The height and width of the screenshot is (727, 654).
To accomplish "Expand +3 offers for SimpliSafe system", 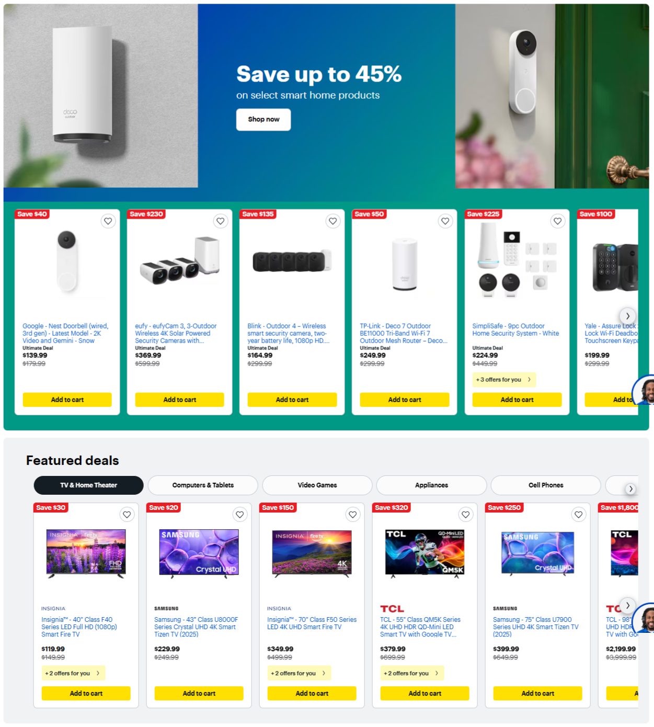I will point(504,380).
